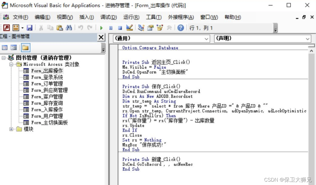This screenshot has height=185, width=316.
Task: Open Project Explorer toolbar icon
Action: coord(141,28)
